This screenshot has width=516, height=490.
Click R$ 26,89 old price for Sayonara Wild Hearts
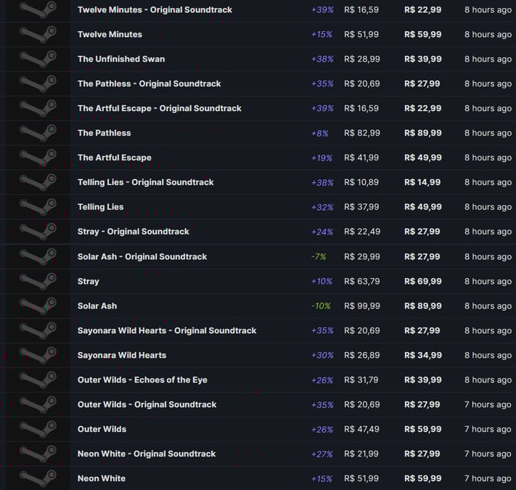(361, 356)
